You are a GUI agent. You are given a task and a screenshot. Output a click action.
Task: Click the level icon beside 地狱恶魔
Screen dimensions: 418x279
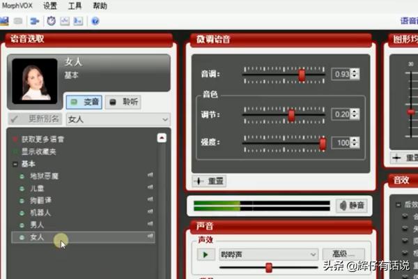tap(150, 175)
